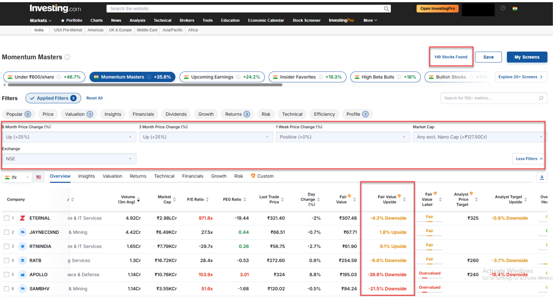The image size is (554, 304).
Task: Sort by Market Cap column arrows
Action: [175, 200]
